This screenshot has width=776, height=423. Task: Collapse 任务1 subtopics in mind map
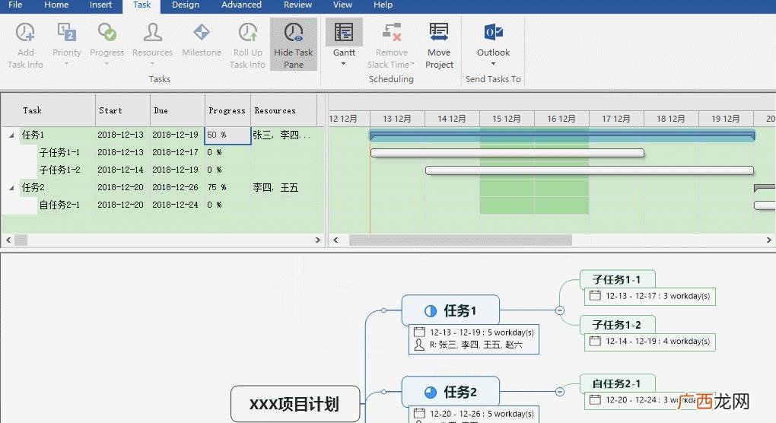[x=560, y=310]
